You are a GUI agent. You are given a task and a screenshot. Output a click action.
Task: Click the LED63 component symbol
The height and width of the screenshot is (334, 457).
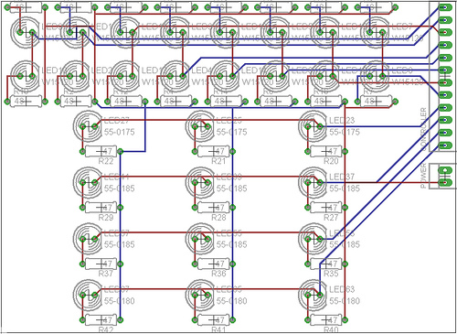point(314,295)
